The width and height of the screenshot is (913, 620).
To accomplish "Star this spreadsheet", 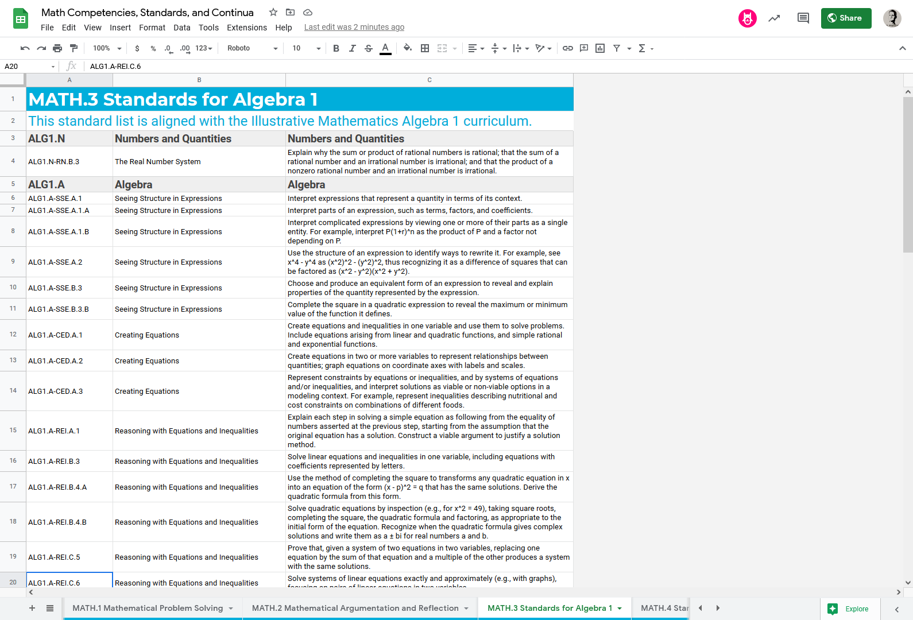I will [x=273, y=12].
